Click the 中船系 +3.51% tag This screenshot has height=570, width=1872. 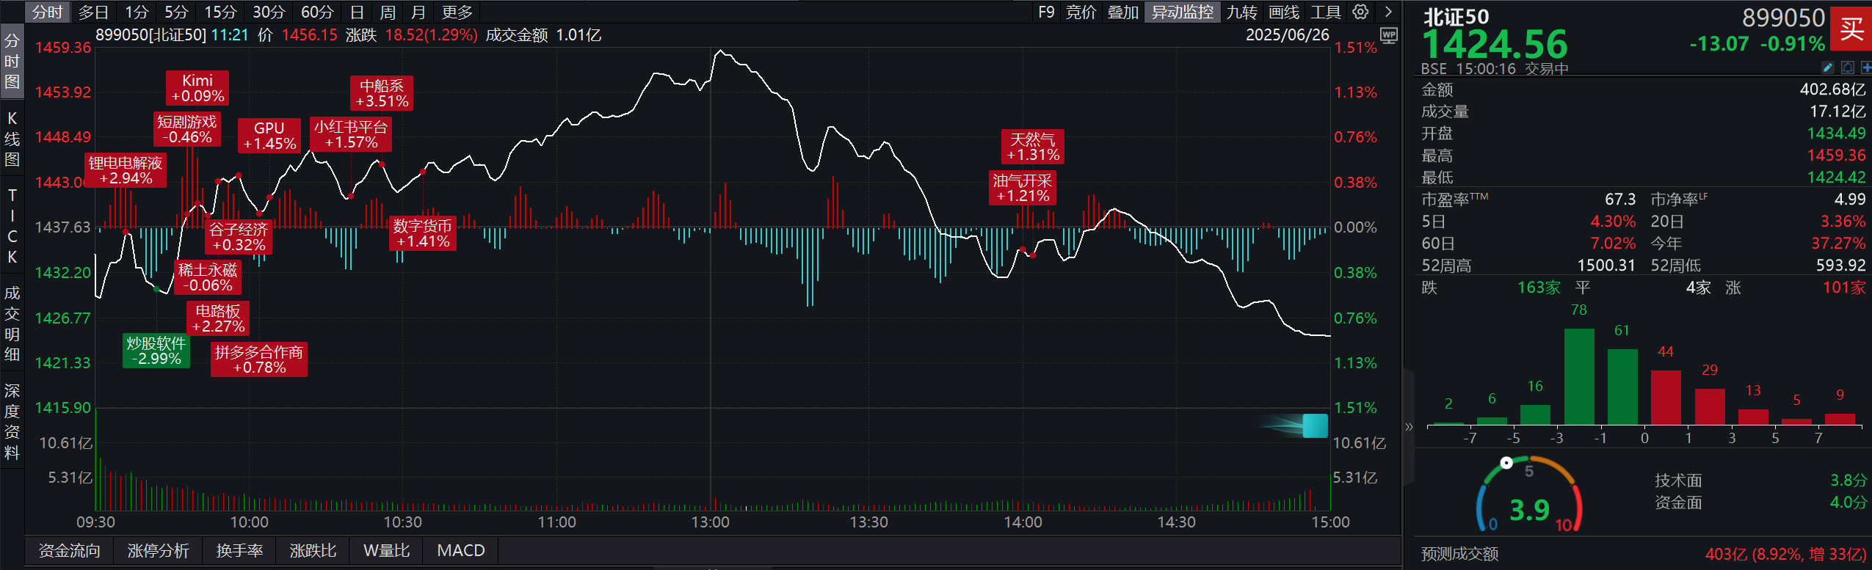[382, 93]
